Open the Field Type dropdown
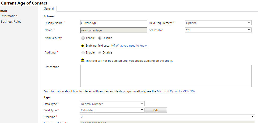The height and width of the screenshot is (123, 258). pyautogui.click(x=112, y=110)
